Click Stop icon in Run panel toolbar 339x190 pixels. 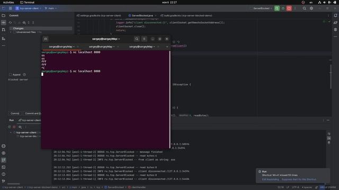click(14, 127)
